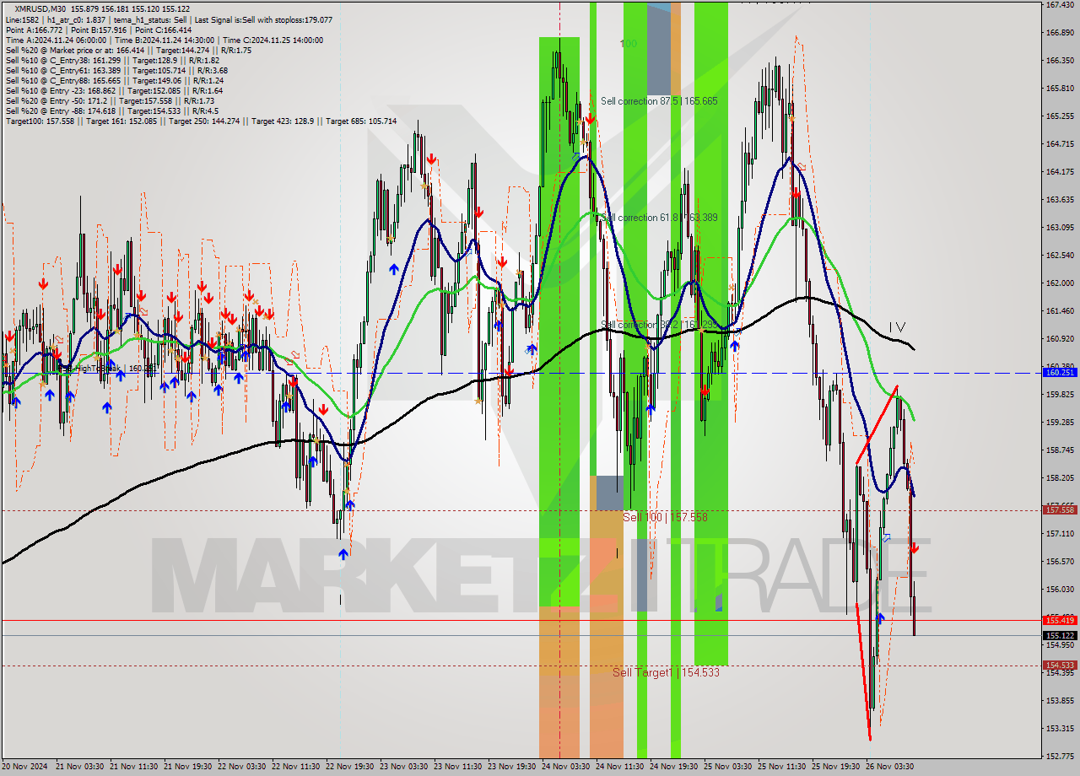
Task: Click the 152.775 price axis label
Action: (1060, 757)
